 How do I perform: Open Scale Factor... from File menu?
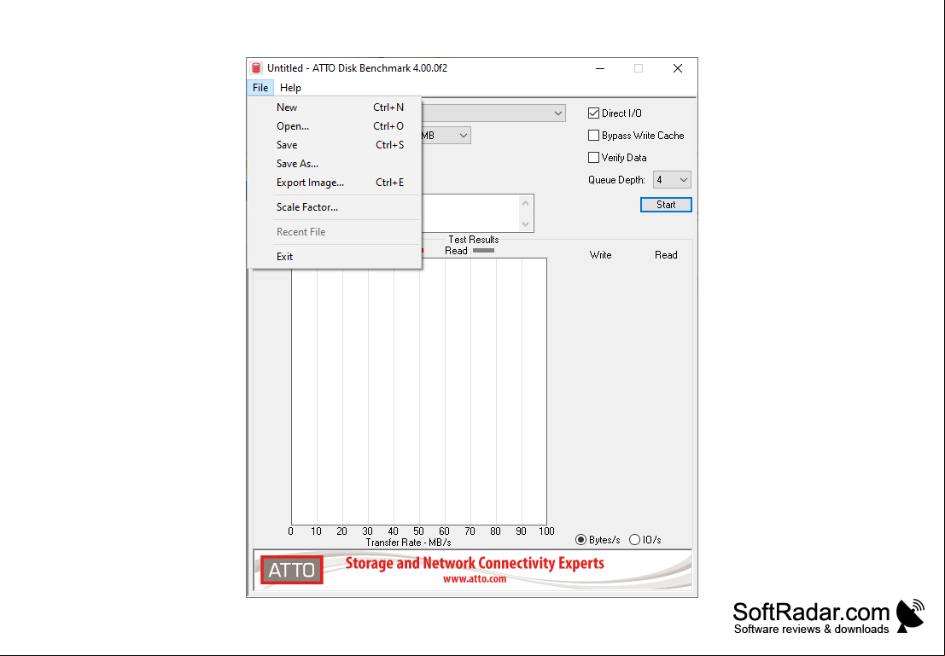[x=334, y=206]
